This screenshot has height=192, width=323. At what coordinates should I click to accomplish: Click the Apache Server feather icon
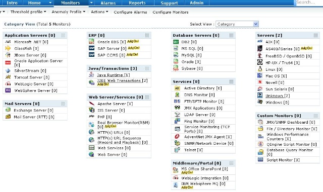(x=91, y=104)
